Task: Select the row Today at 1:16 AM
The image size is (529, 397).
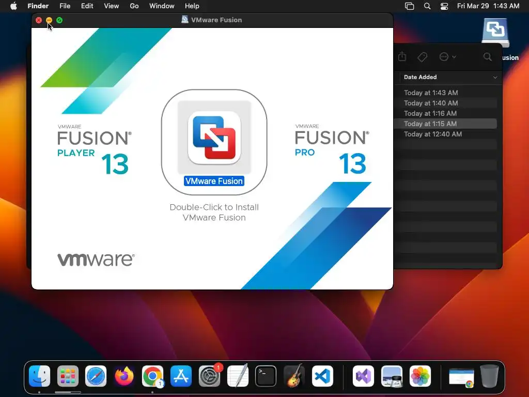Action: coord(445,113)
